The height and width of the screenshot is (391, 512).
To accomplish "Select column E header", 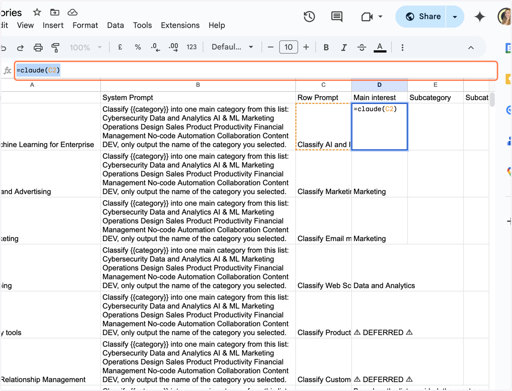I will click(x=435, y=85).
